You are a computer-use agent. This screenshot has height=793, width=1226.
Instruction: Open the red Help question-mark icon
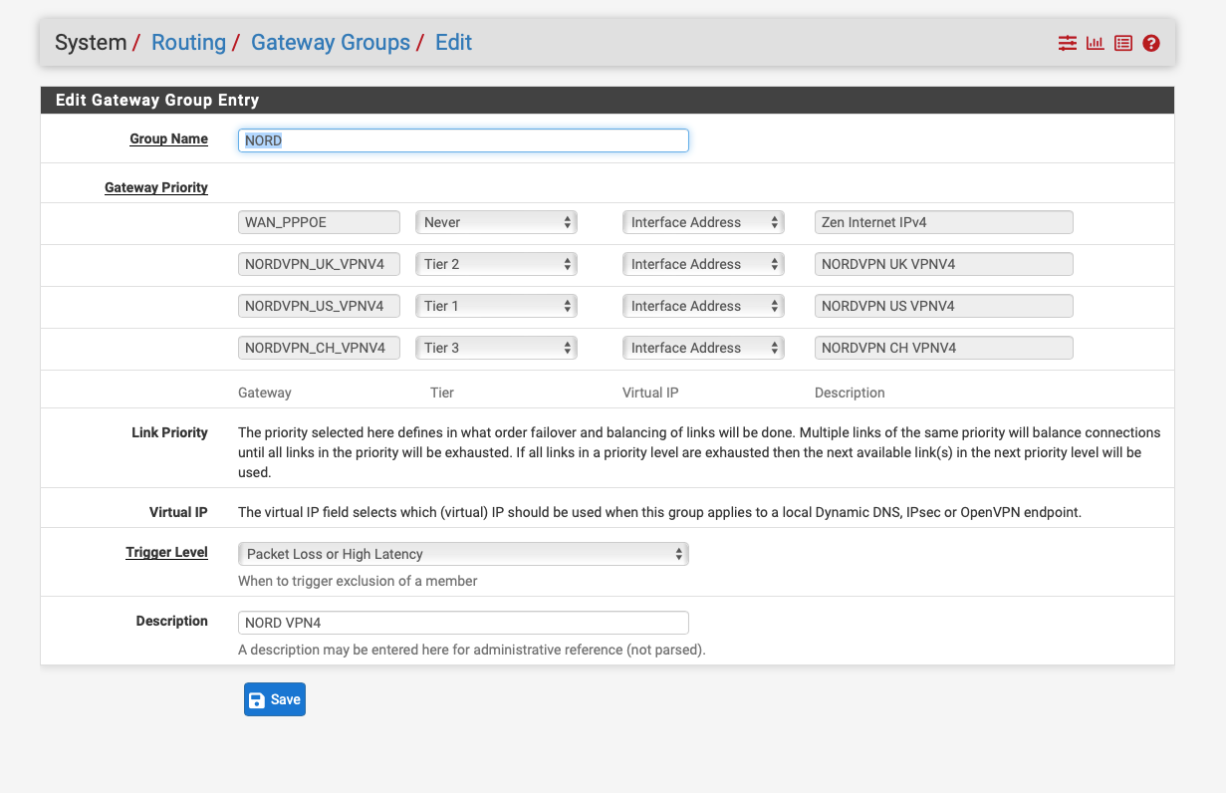tap(1151, 43)
